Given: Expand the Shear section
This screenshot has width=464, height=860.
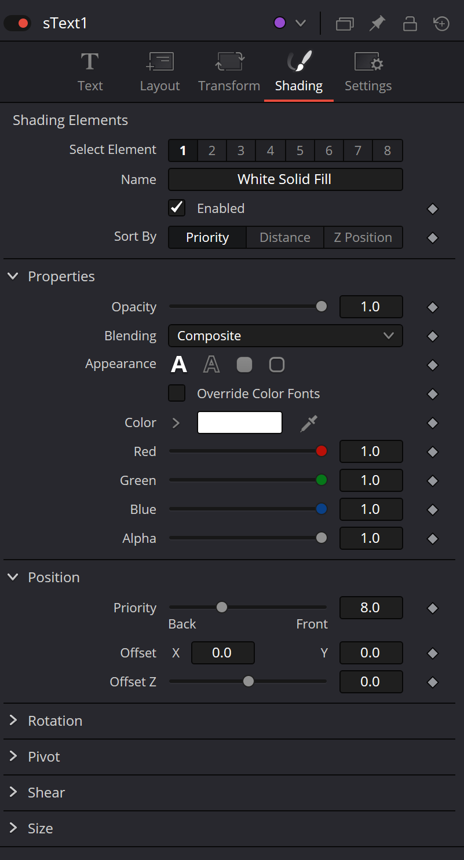Looking at the screenshot, I should coord(13,792).
